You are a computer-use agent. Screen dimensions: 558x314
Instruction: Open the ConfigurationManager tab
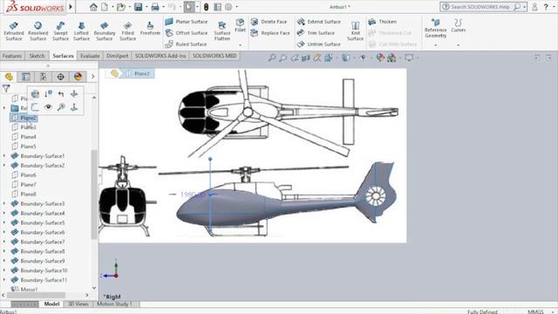click(x=44, y=77)
